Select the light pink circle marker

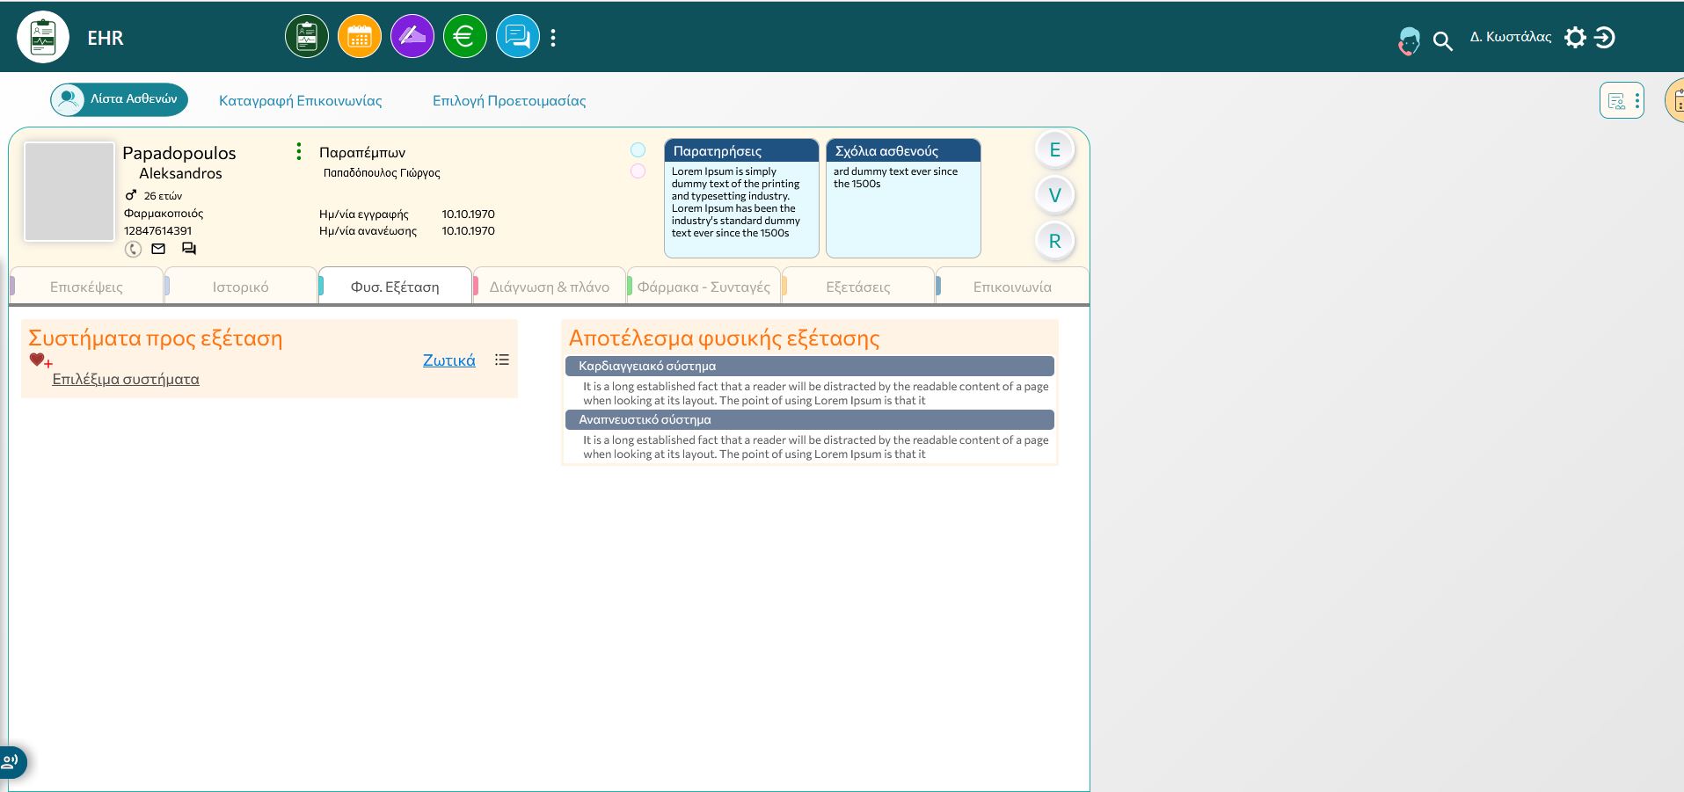click(638, 171)
